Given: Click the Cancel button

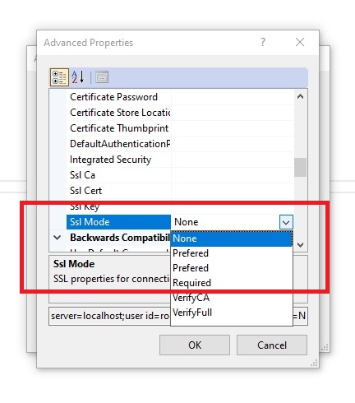Looking at the screenshot, I should pyautogui.click(x=272, y=345).
